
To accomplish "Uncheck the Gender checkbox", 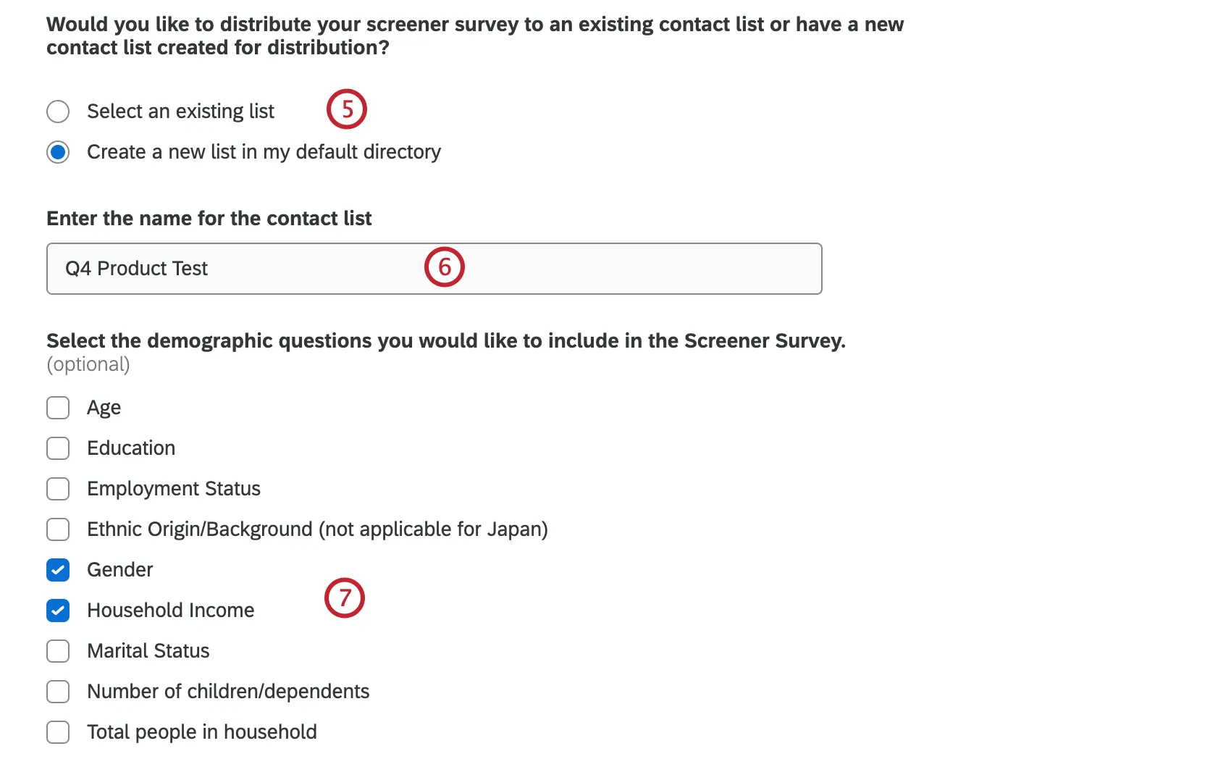I will (58, 570).
